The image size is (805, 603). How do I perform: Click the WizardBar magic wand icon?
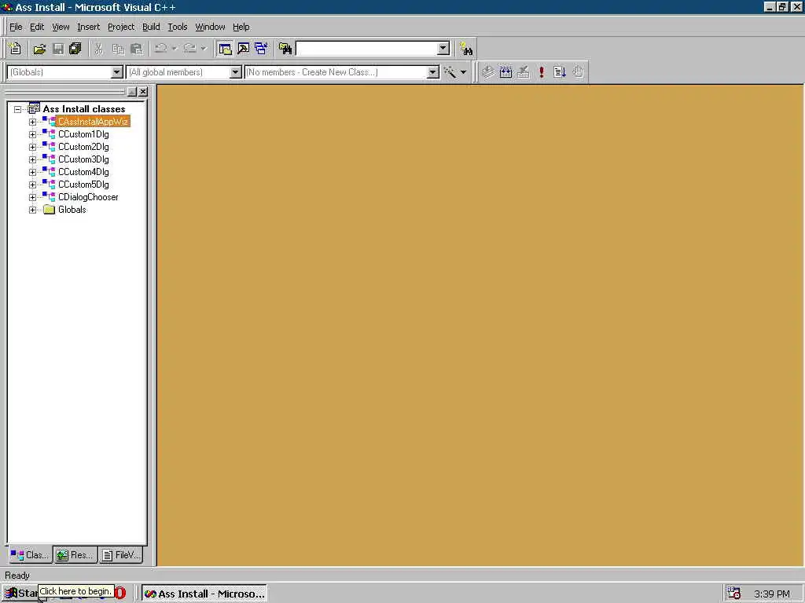[x=450, y=72]
